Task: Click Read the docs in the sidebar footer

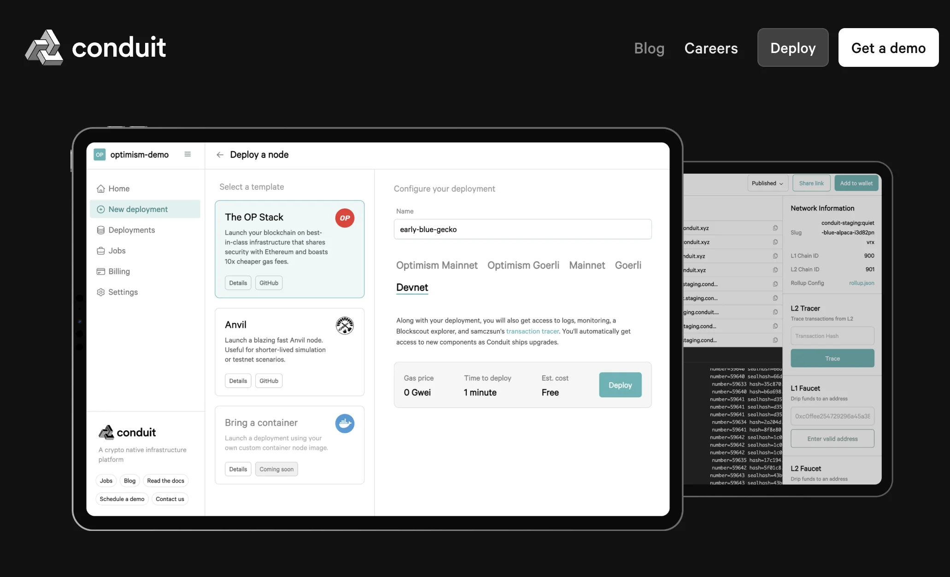Action: [x=165, y=481]
